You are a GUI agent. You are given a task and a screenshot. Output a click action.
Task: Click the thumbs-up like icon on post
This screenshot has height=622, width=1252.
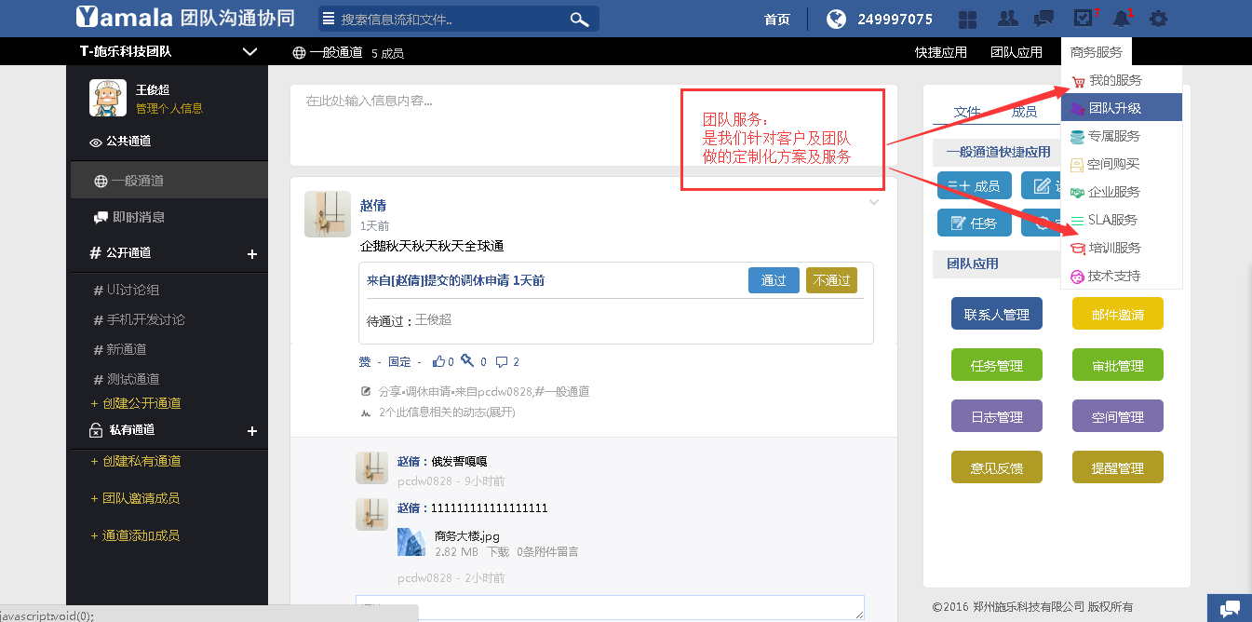[x=438, y=361]
